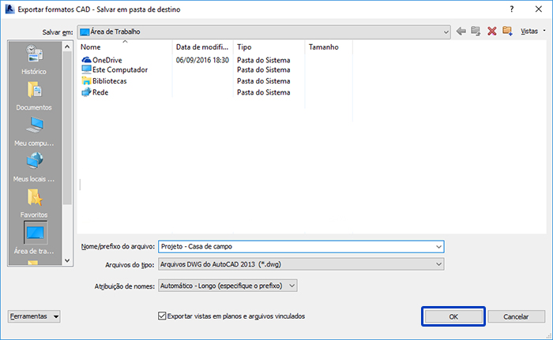This screenshot has width=553, height=340.
Task: Close the export dialog window
Action: [x=539, y=9]
